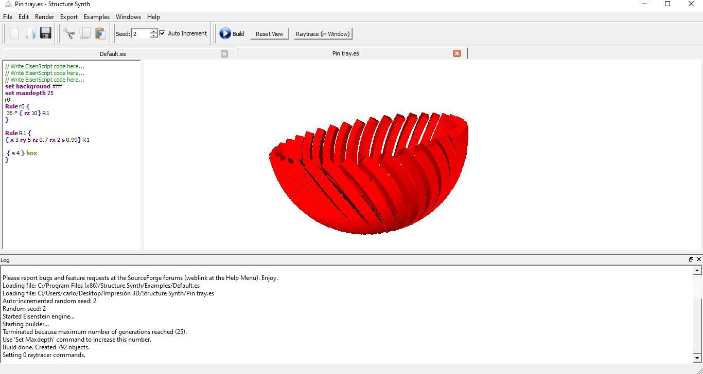The height and width of the screenshot is (374, 703).
Task: Open the Windows menu
Action: pyautogui.click(x=128, y=17)
